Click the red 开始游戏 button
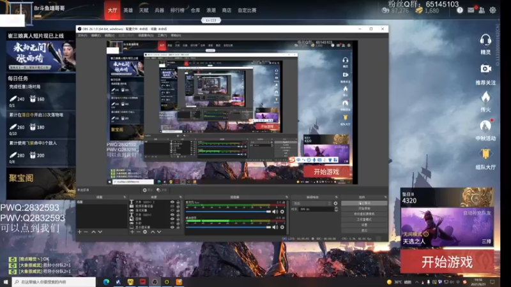This screenshot has height=287, width=511. (x=446, y=261)
